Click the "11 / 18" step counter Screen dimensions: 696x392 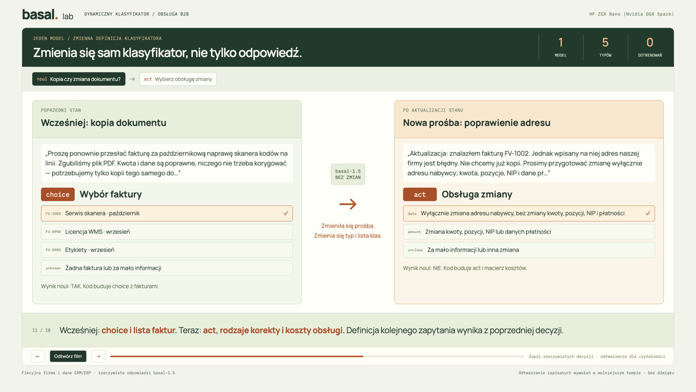(41, 330)
